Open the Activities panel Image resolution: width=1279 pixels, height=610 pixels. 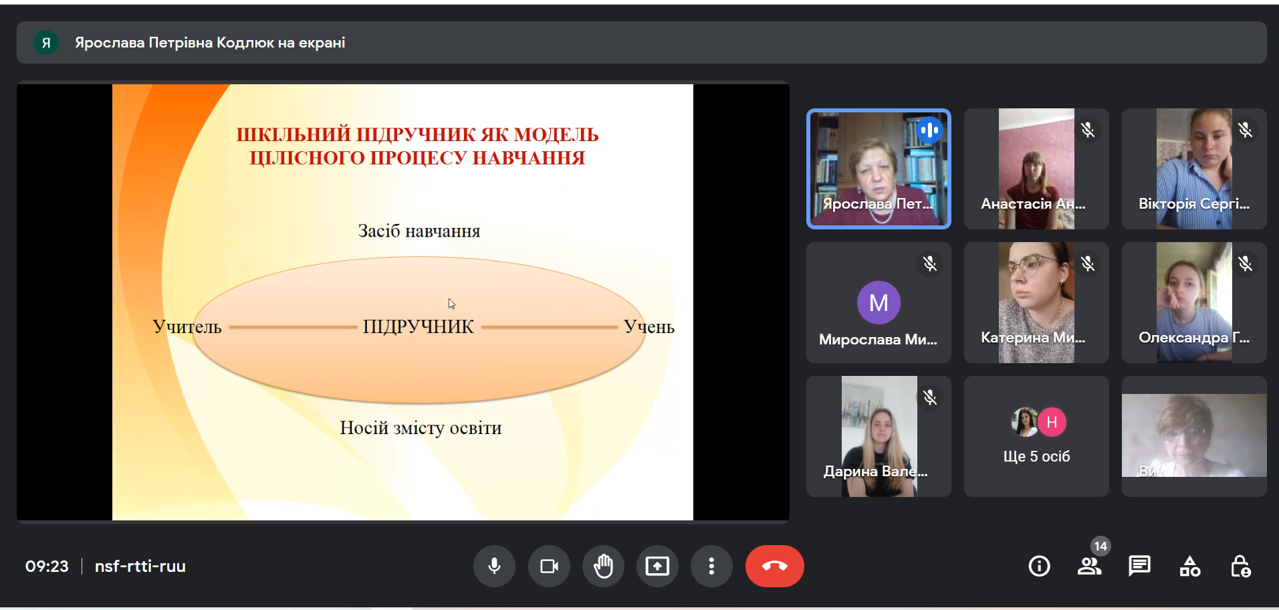click(x=1189, y=567)
